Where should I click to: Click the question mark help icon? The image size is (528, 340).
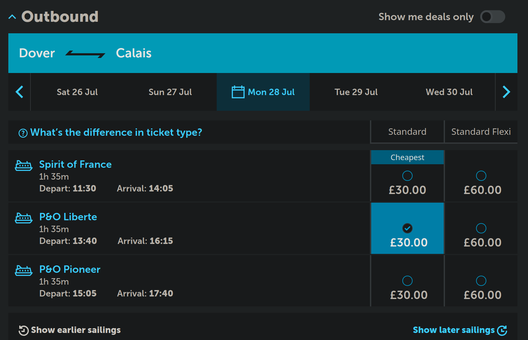(x=23, y=133)
